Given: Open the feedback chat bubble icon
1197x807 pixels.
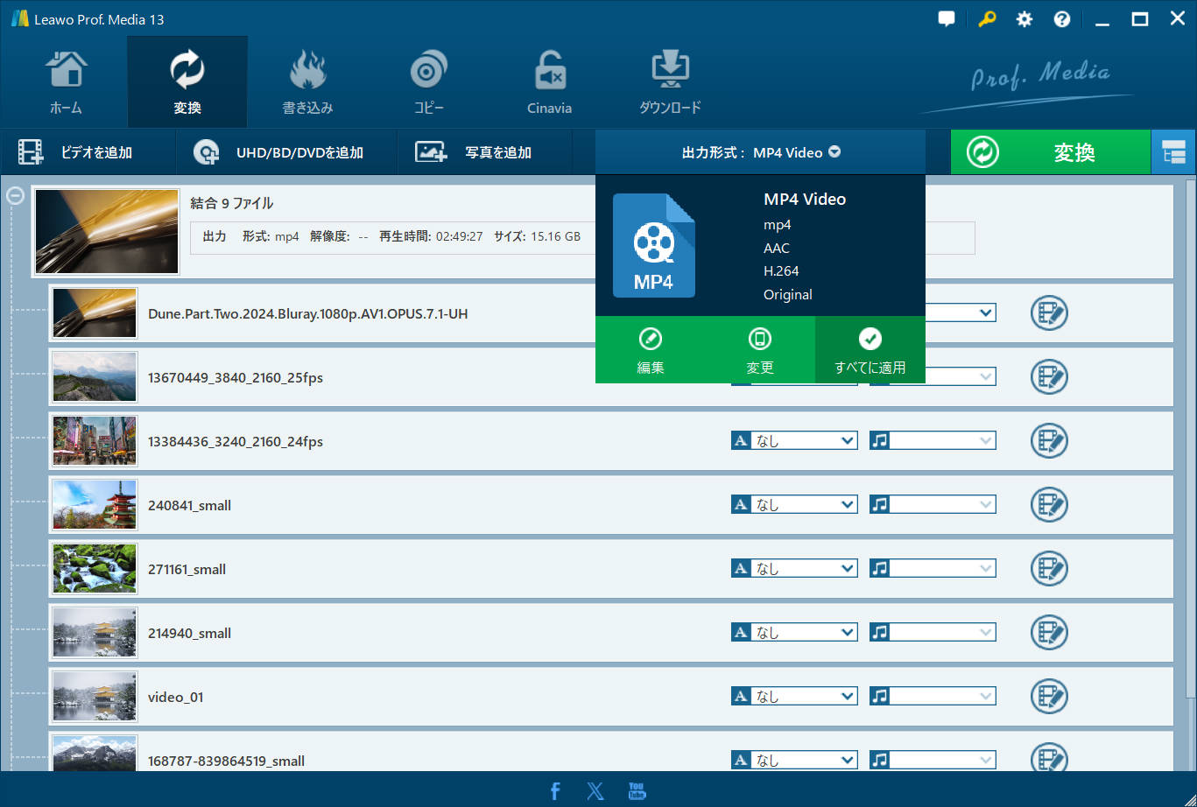Looking at the screenshot, I should tap(946, 18).
